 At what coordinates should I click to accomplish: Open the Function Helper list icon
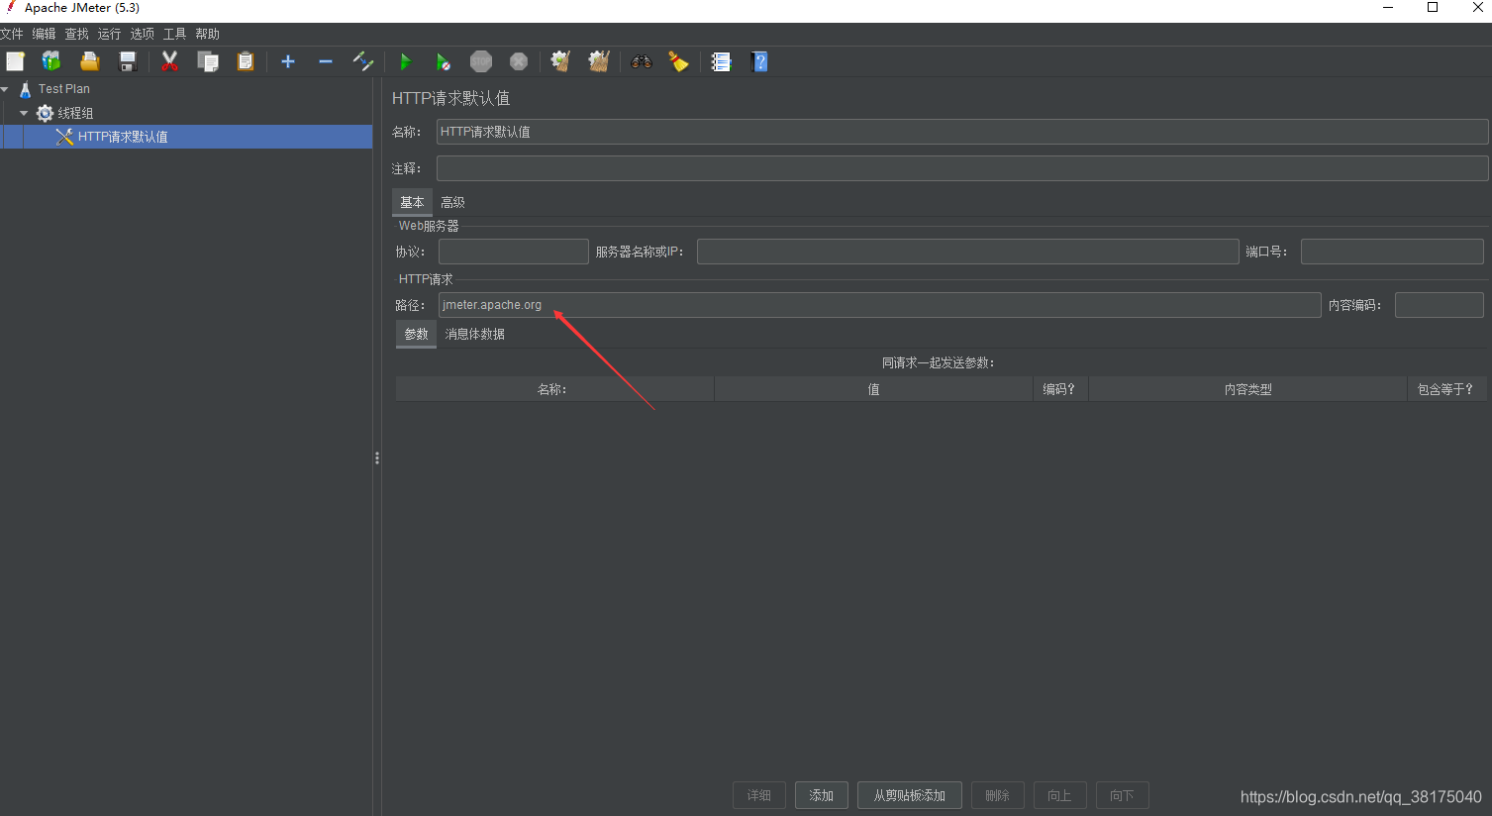click(x=722, y=61)
